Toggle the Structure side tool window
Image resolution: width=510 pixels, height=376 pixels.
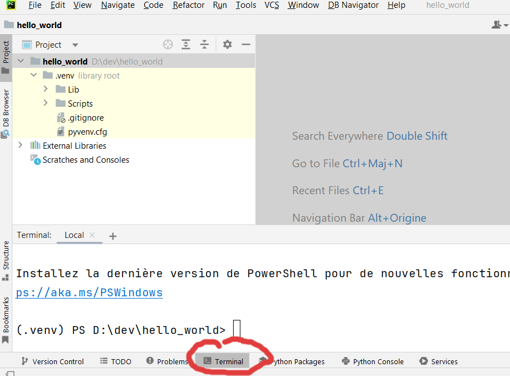pyautogui.click(x=6, y=259)
